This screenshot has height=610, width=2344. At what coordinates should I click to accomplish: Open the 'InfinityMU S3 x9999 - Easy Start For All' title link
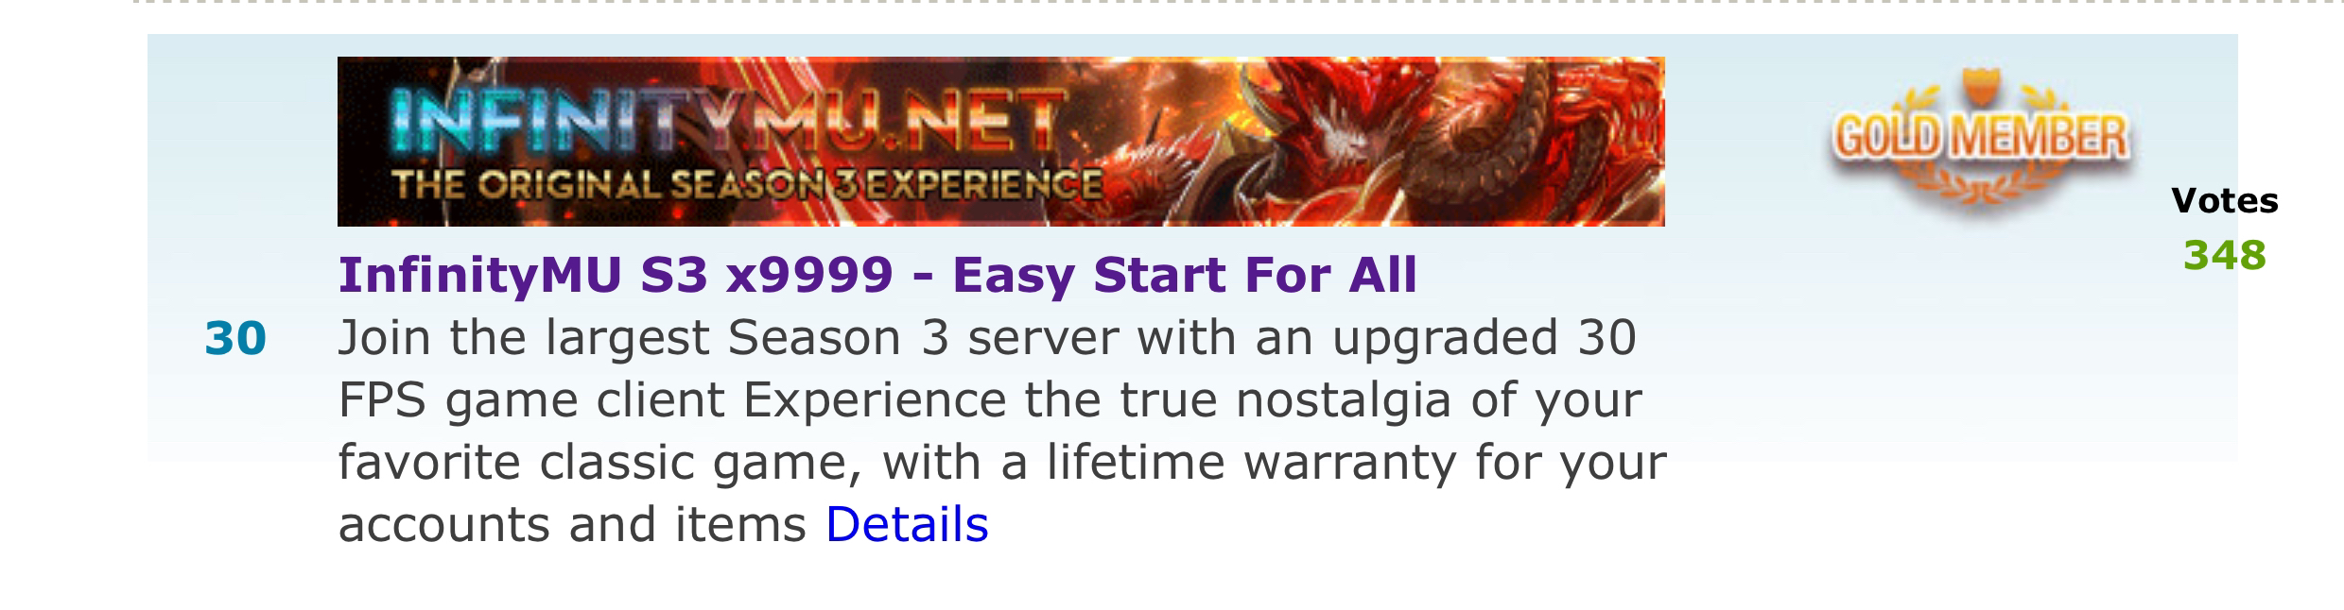pyautogui.click(x=877, y=275)
